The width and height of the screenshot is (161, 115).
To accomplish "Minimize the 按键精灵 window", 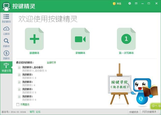I will tap(143, 4).
